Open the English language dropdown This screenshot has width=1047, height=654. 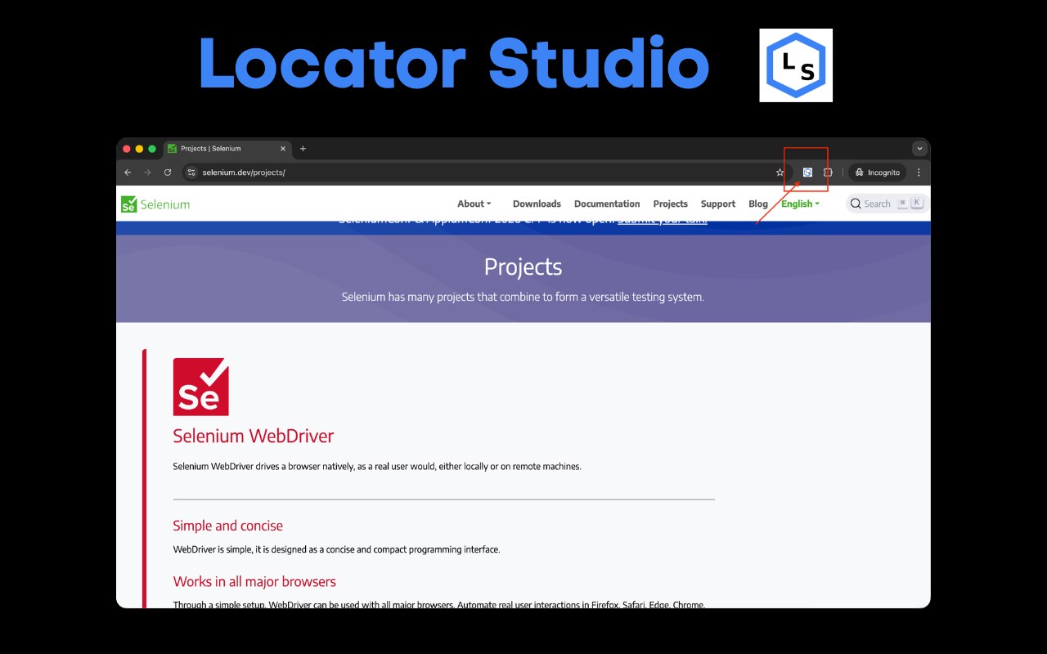point(800,204)
